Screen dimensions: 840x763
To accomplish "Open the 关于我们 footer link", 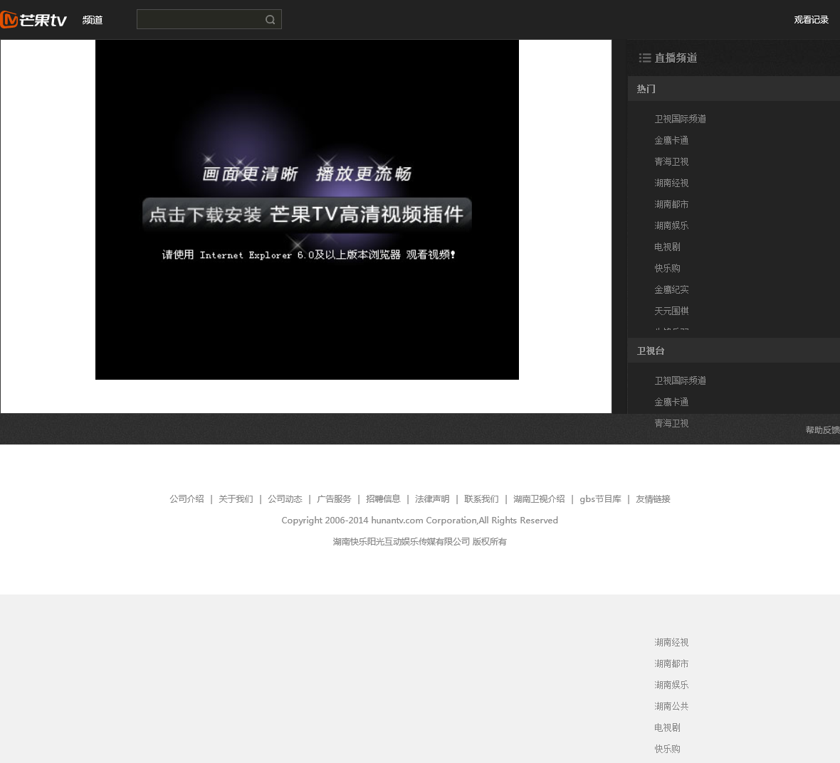I will (236, 498).
